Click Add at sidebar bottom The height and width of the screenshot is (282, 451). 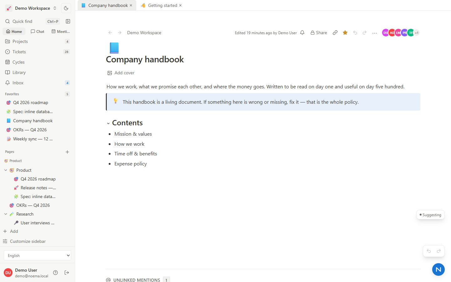click(x=11, y=231)
